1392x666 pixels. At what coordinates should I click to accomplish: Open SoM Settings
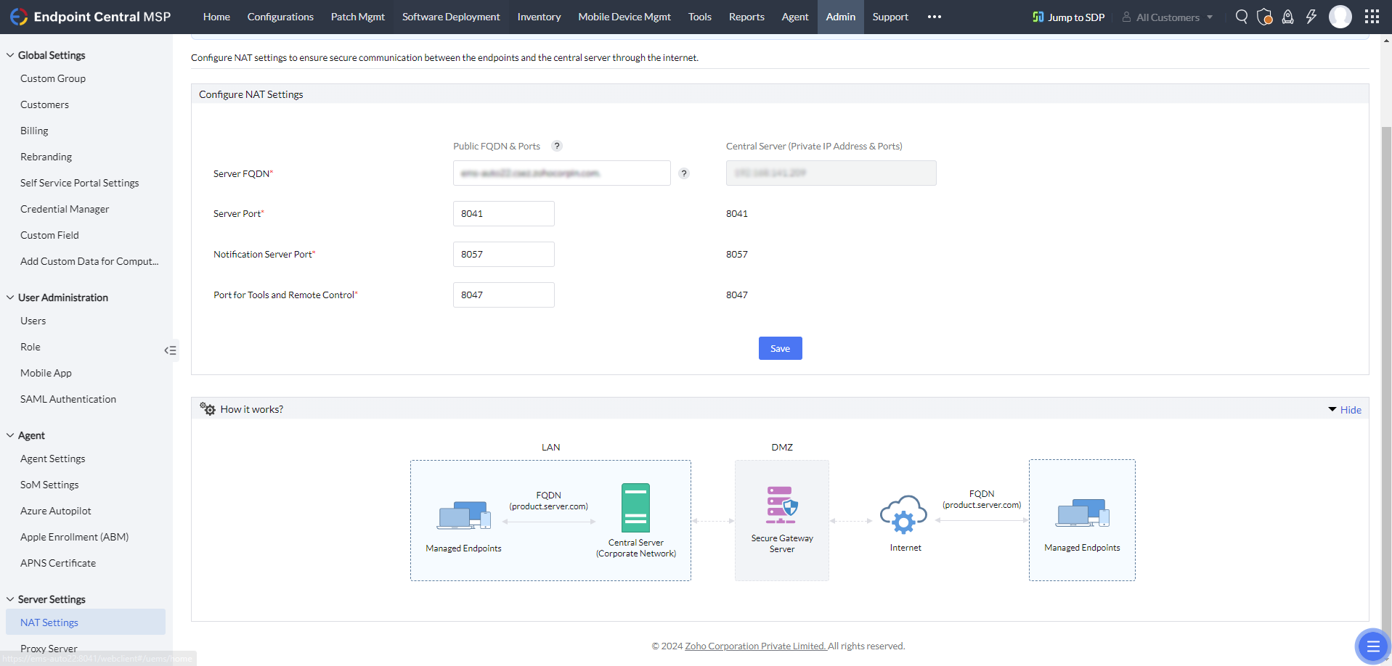click(49, 485)
